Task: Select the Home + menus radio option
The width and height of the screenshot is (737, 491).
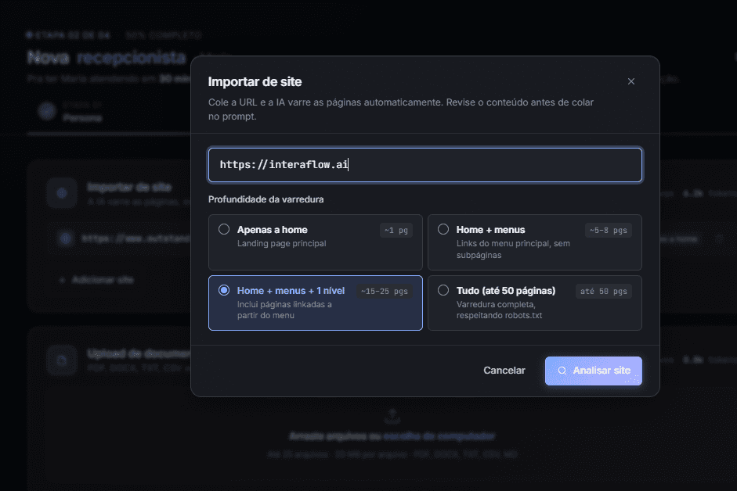Action: (443, 229)
